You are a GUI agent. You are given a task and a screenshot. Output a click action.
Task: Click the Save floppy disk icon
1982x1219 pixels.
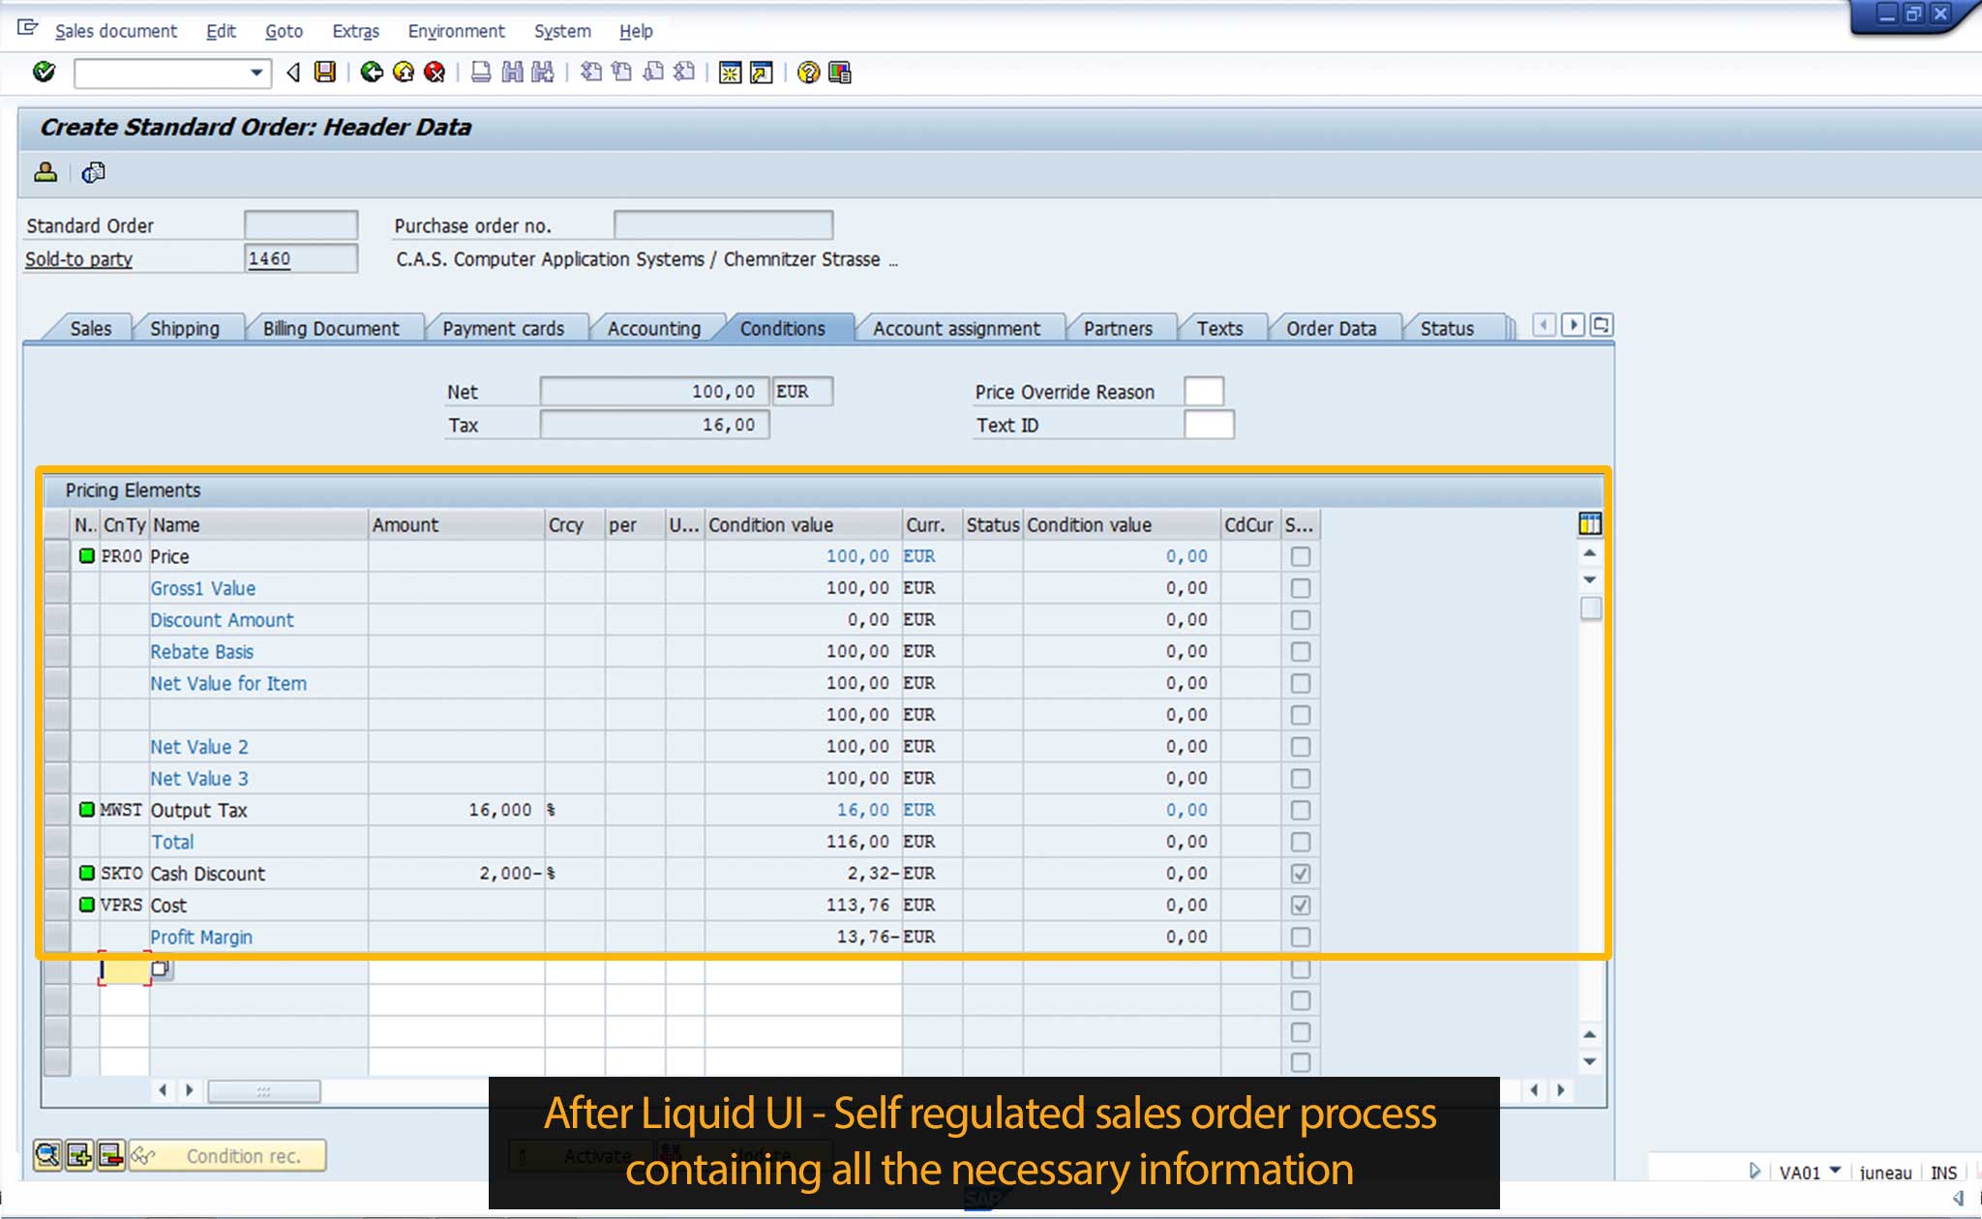(325, 73)
